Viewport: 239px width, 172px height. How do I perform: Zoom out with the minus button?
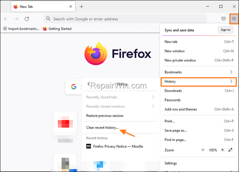pyautogui.click(x=203, y=150)
